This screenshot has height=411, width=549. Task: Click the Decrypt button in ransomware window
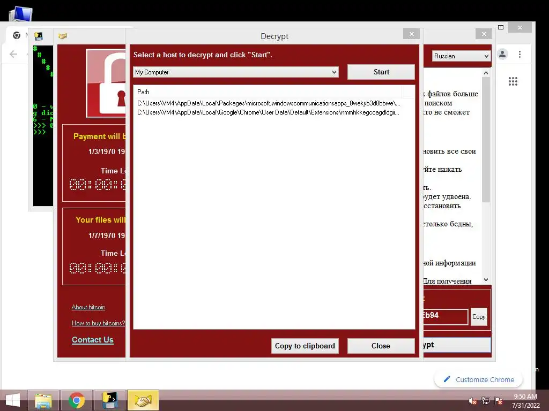tap(457, 345)
